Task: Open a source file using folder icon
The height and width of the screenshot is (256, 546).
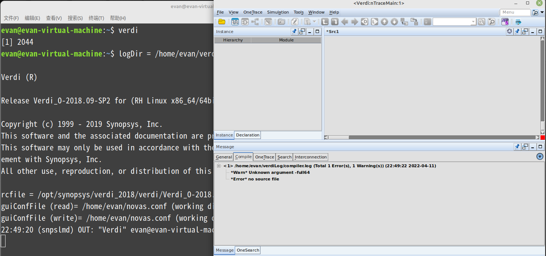Action: click(222, 22)
